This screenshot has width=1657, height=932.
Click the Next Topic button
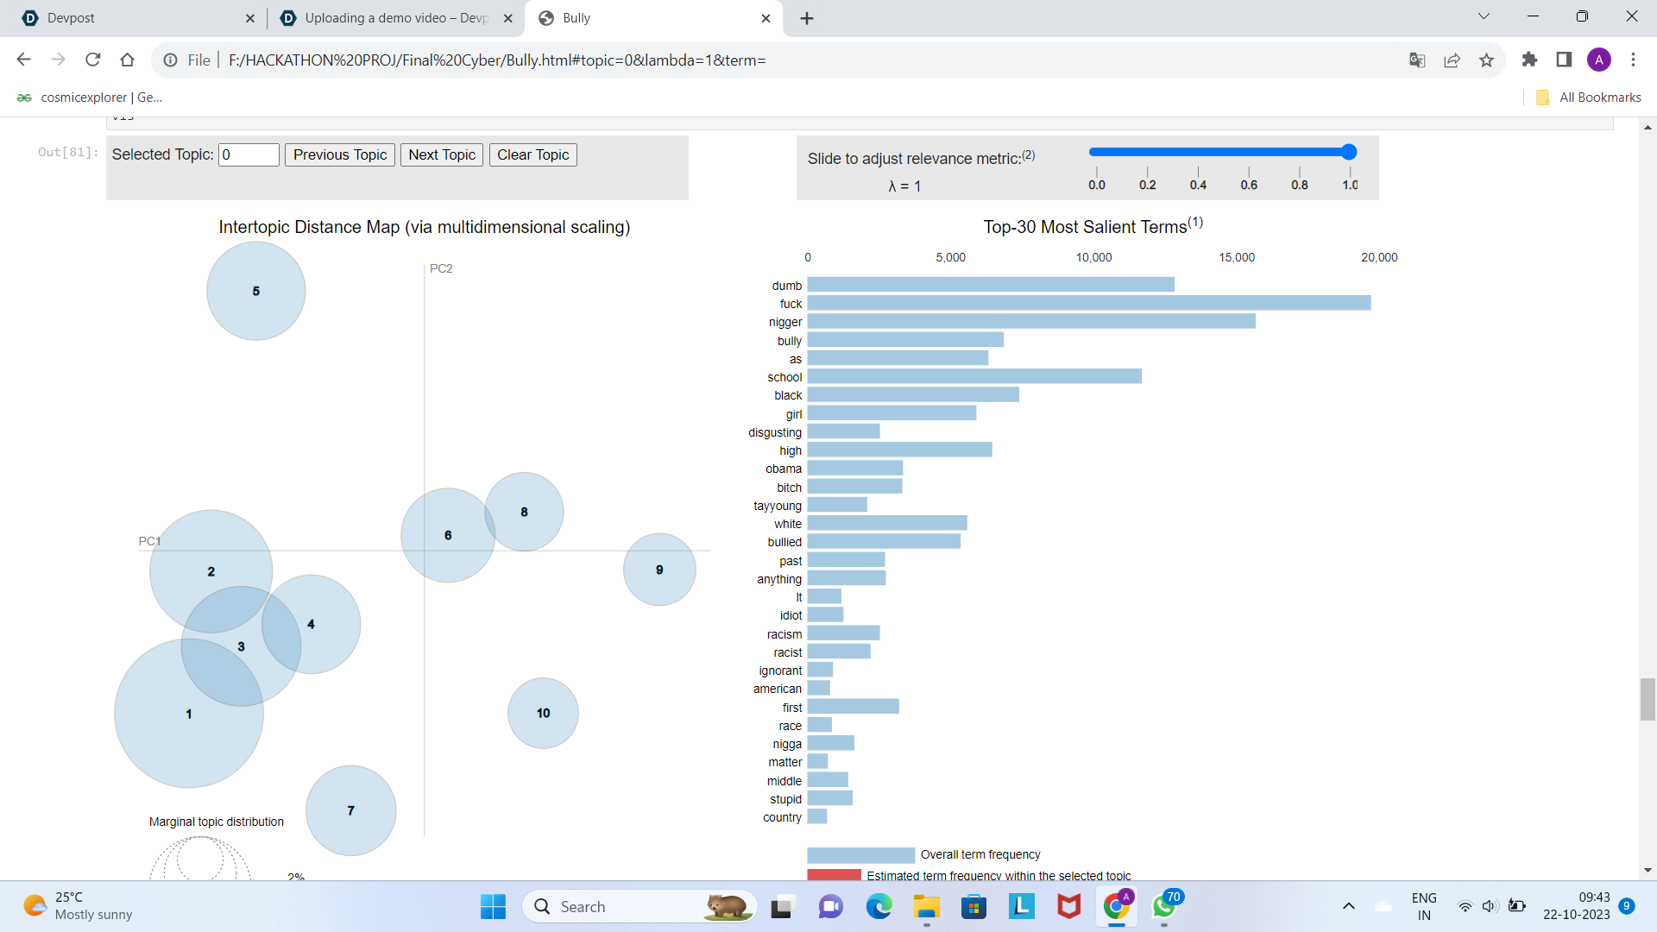(x=441, y=154)
